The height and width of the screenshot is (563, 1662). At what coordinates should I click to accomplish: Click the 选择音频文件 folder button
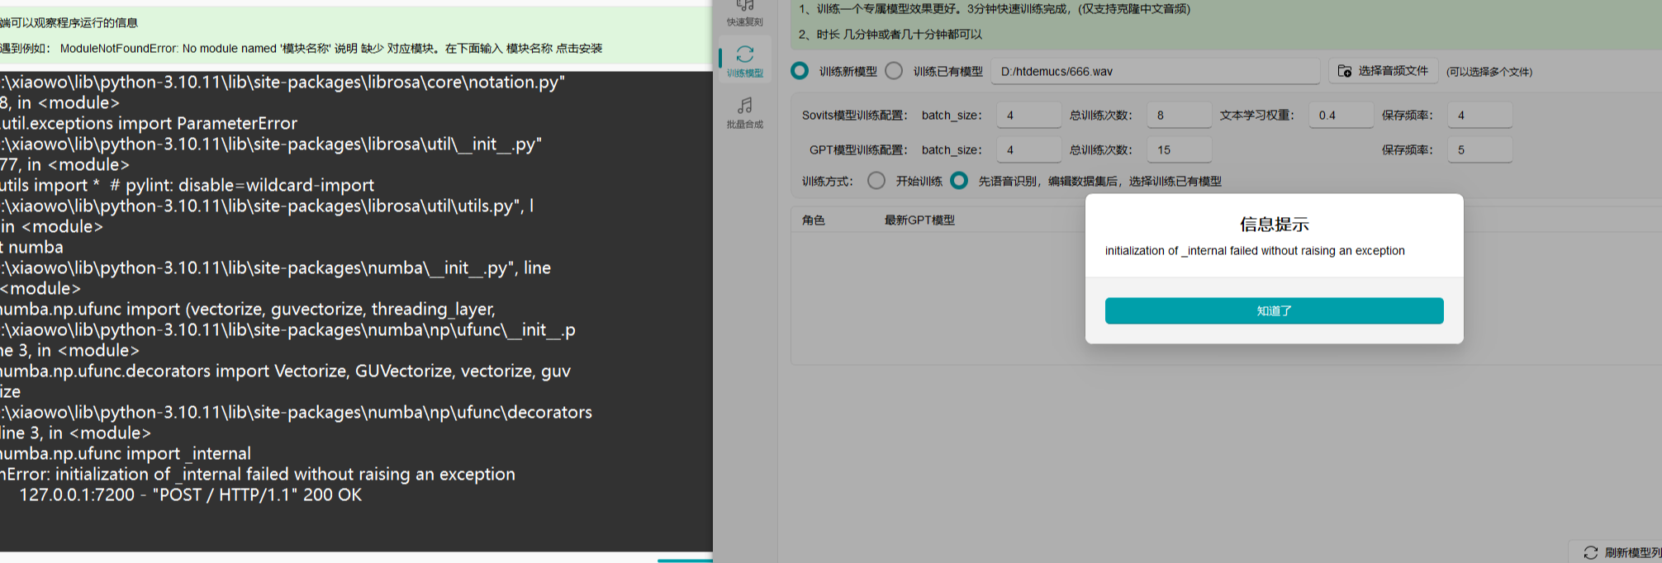[1383, 71]
